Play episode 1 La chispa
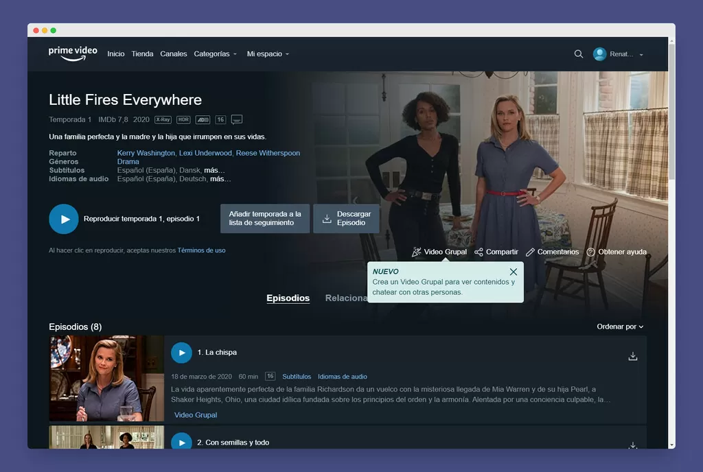703x472 pixels. [181, 353]
